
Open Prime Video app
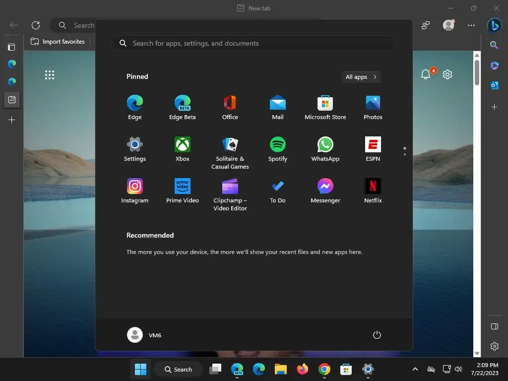click(183, 191)
